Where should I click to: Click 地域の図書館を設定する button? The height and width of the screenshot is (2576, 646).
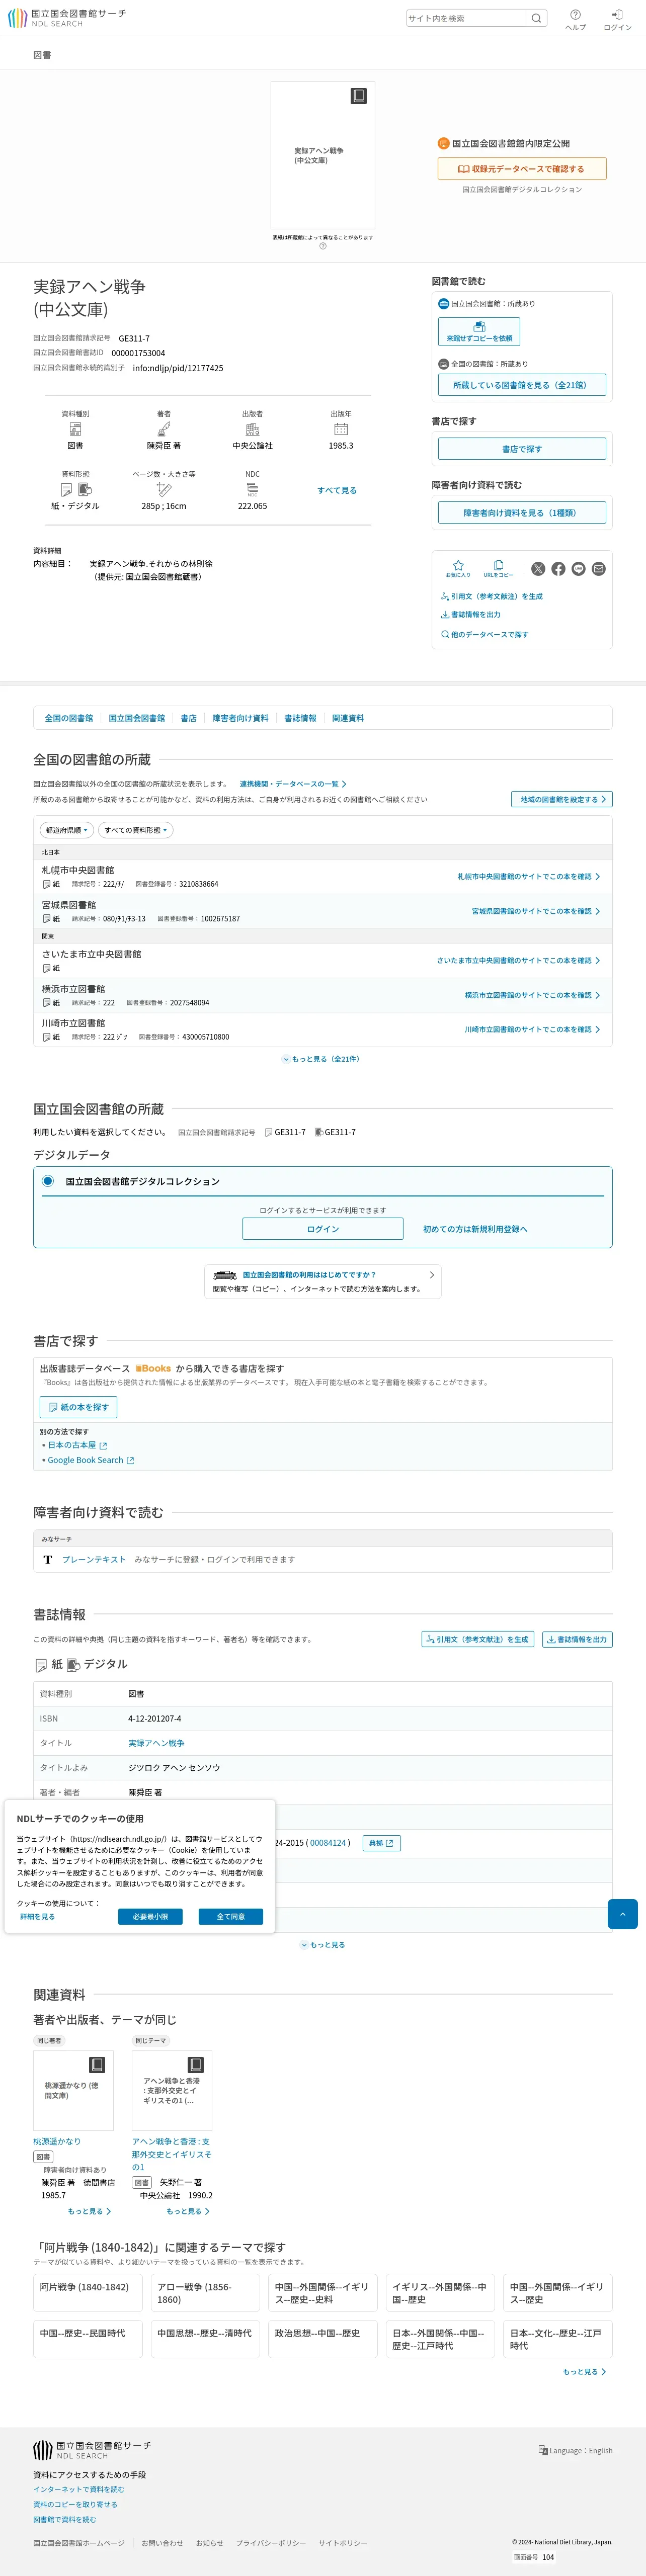[562, 799]
